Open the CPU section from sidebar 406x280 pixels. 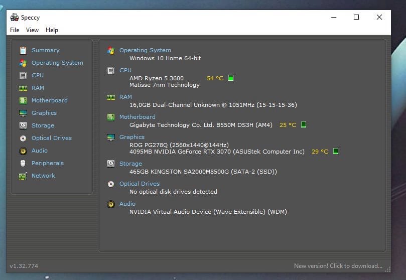(38, 75)
